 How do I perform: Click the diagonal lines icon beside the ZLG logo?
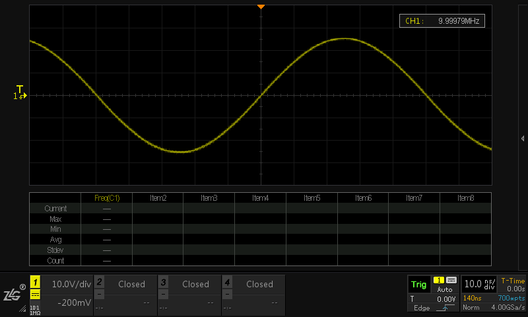pos(22,308)
